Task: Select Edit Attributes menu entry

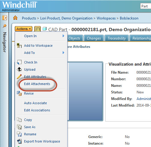Action: [x=35, y=77]
